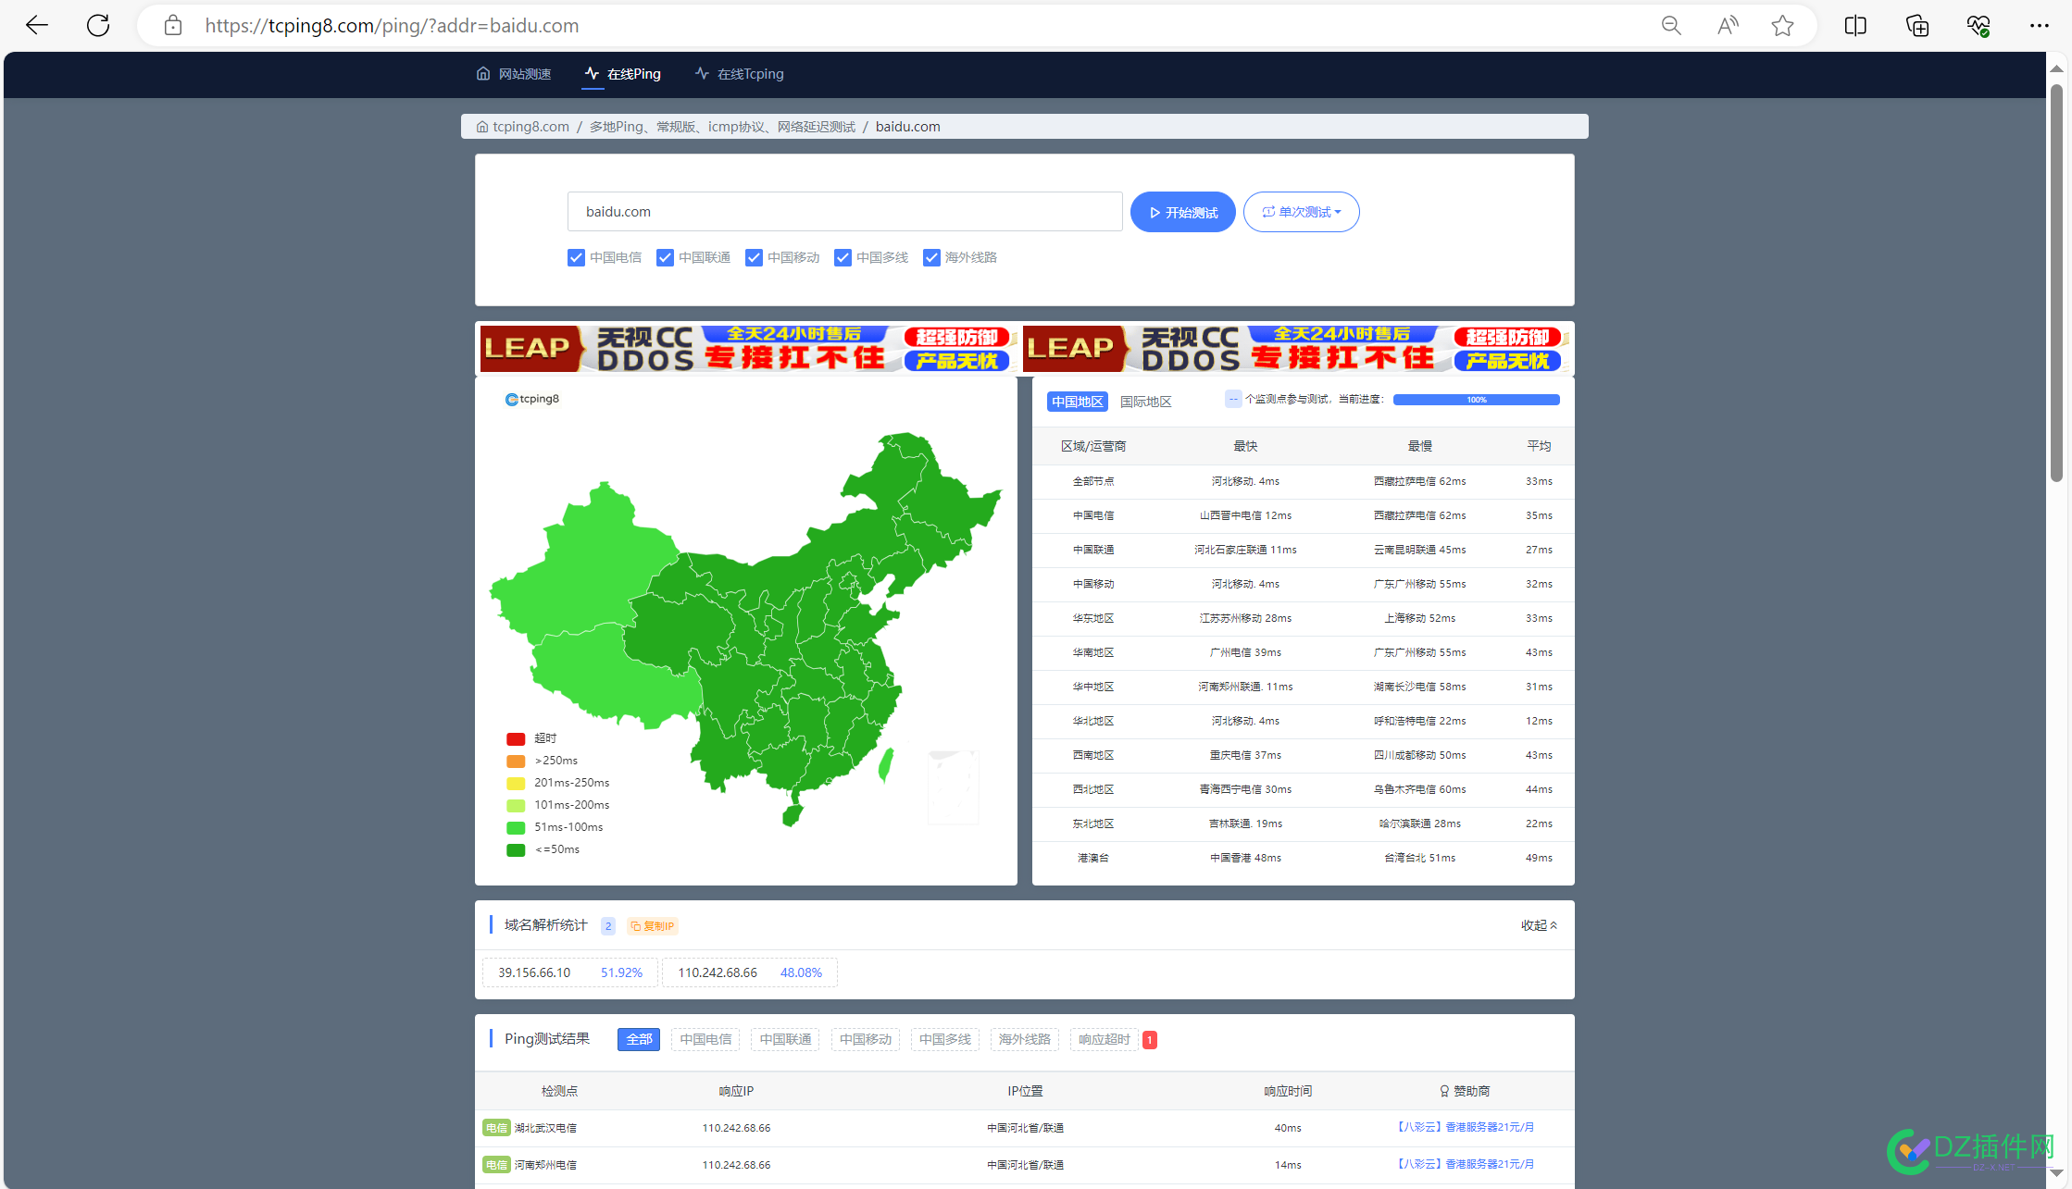Click dark green <=50ms legend swatch
Image resolution: width=2072 pixels, height=1189 pixels.
516,849
